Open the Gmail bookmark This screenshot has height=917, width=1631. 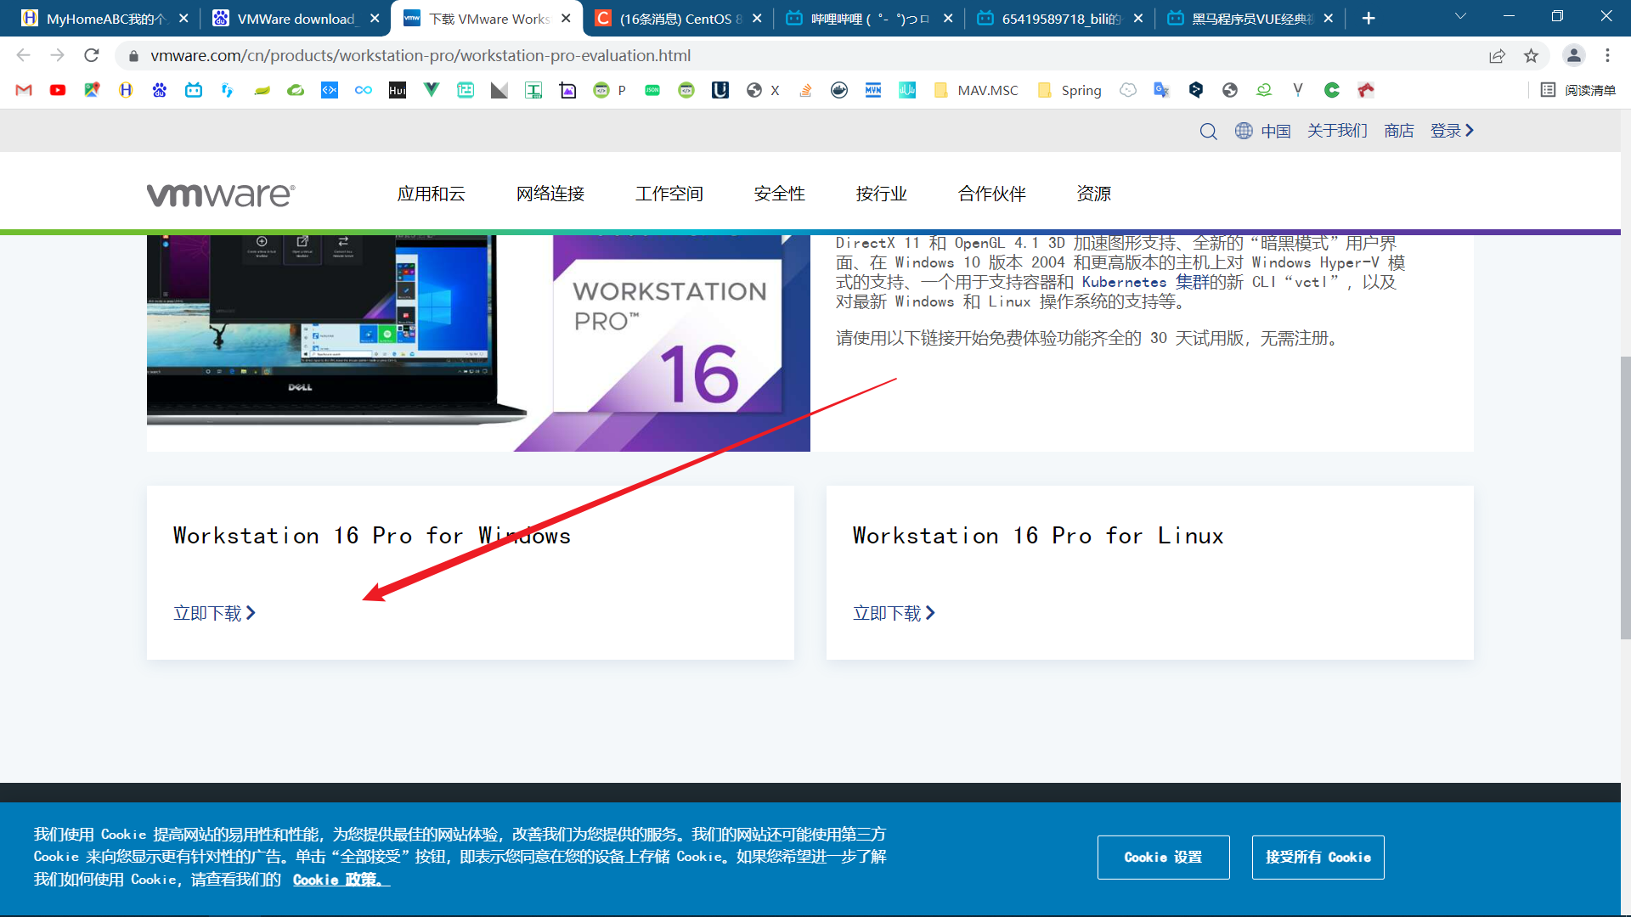(x=24, y=90)
